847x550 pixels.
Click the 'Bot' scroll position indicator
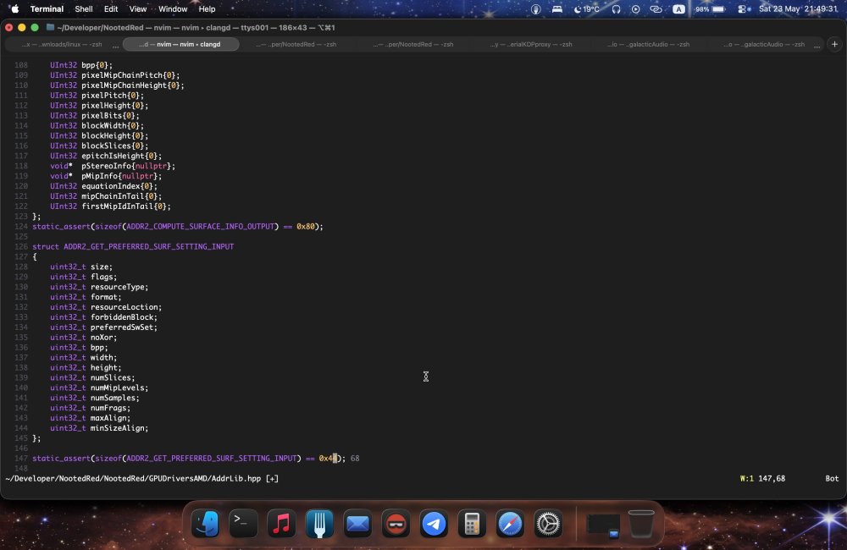click(832, 478)
